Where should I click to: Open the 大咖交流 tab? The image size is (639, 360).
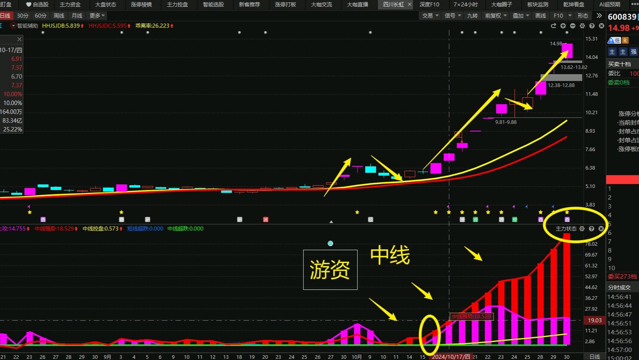click(x=322, y=4)
